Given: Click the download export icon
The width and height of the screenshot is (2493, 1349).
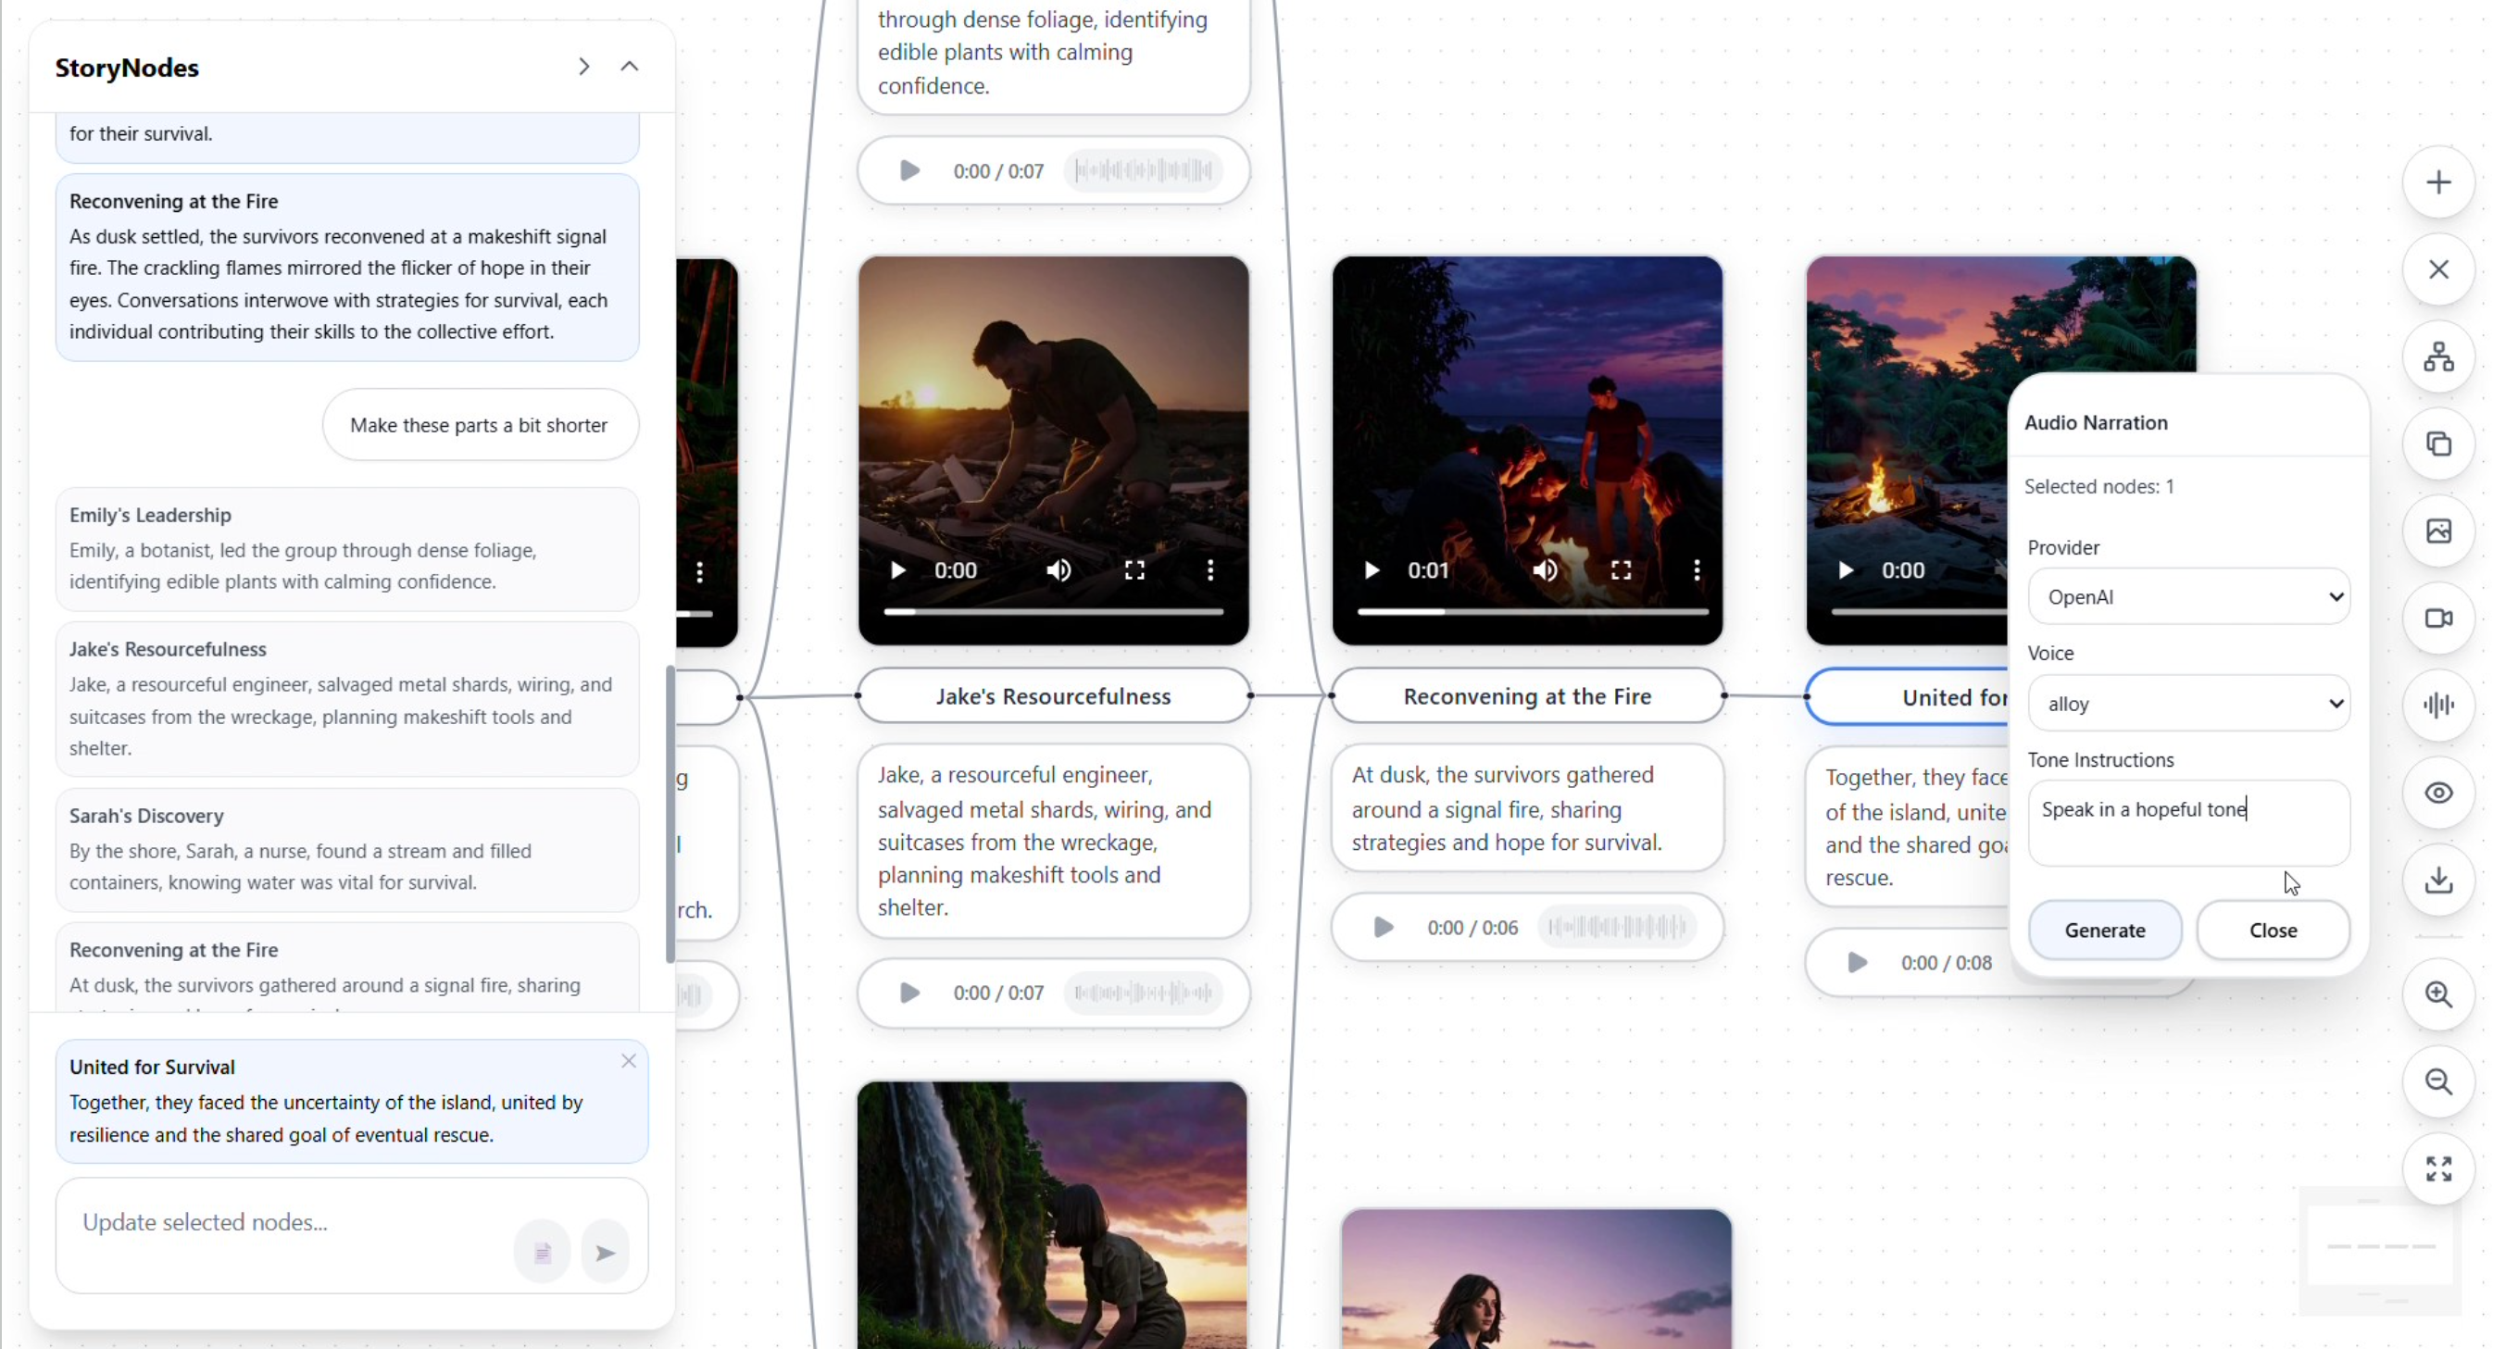Looking at the screenshot, I should [2437, 880].
